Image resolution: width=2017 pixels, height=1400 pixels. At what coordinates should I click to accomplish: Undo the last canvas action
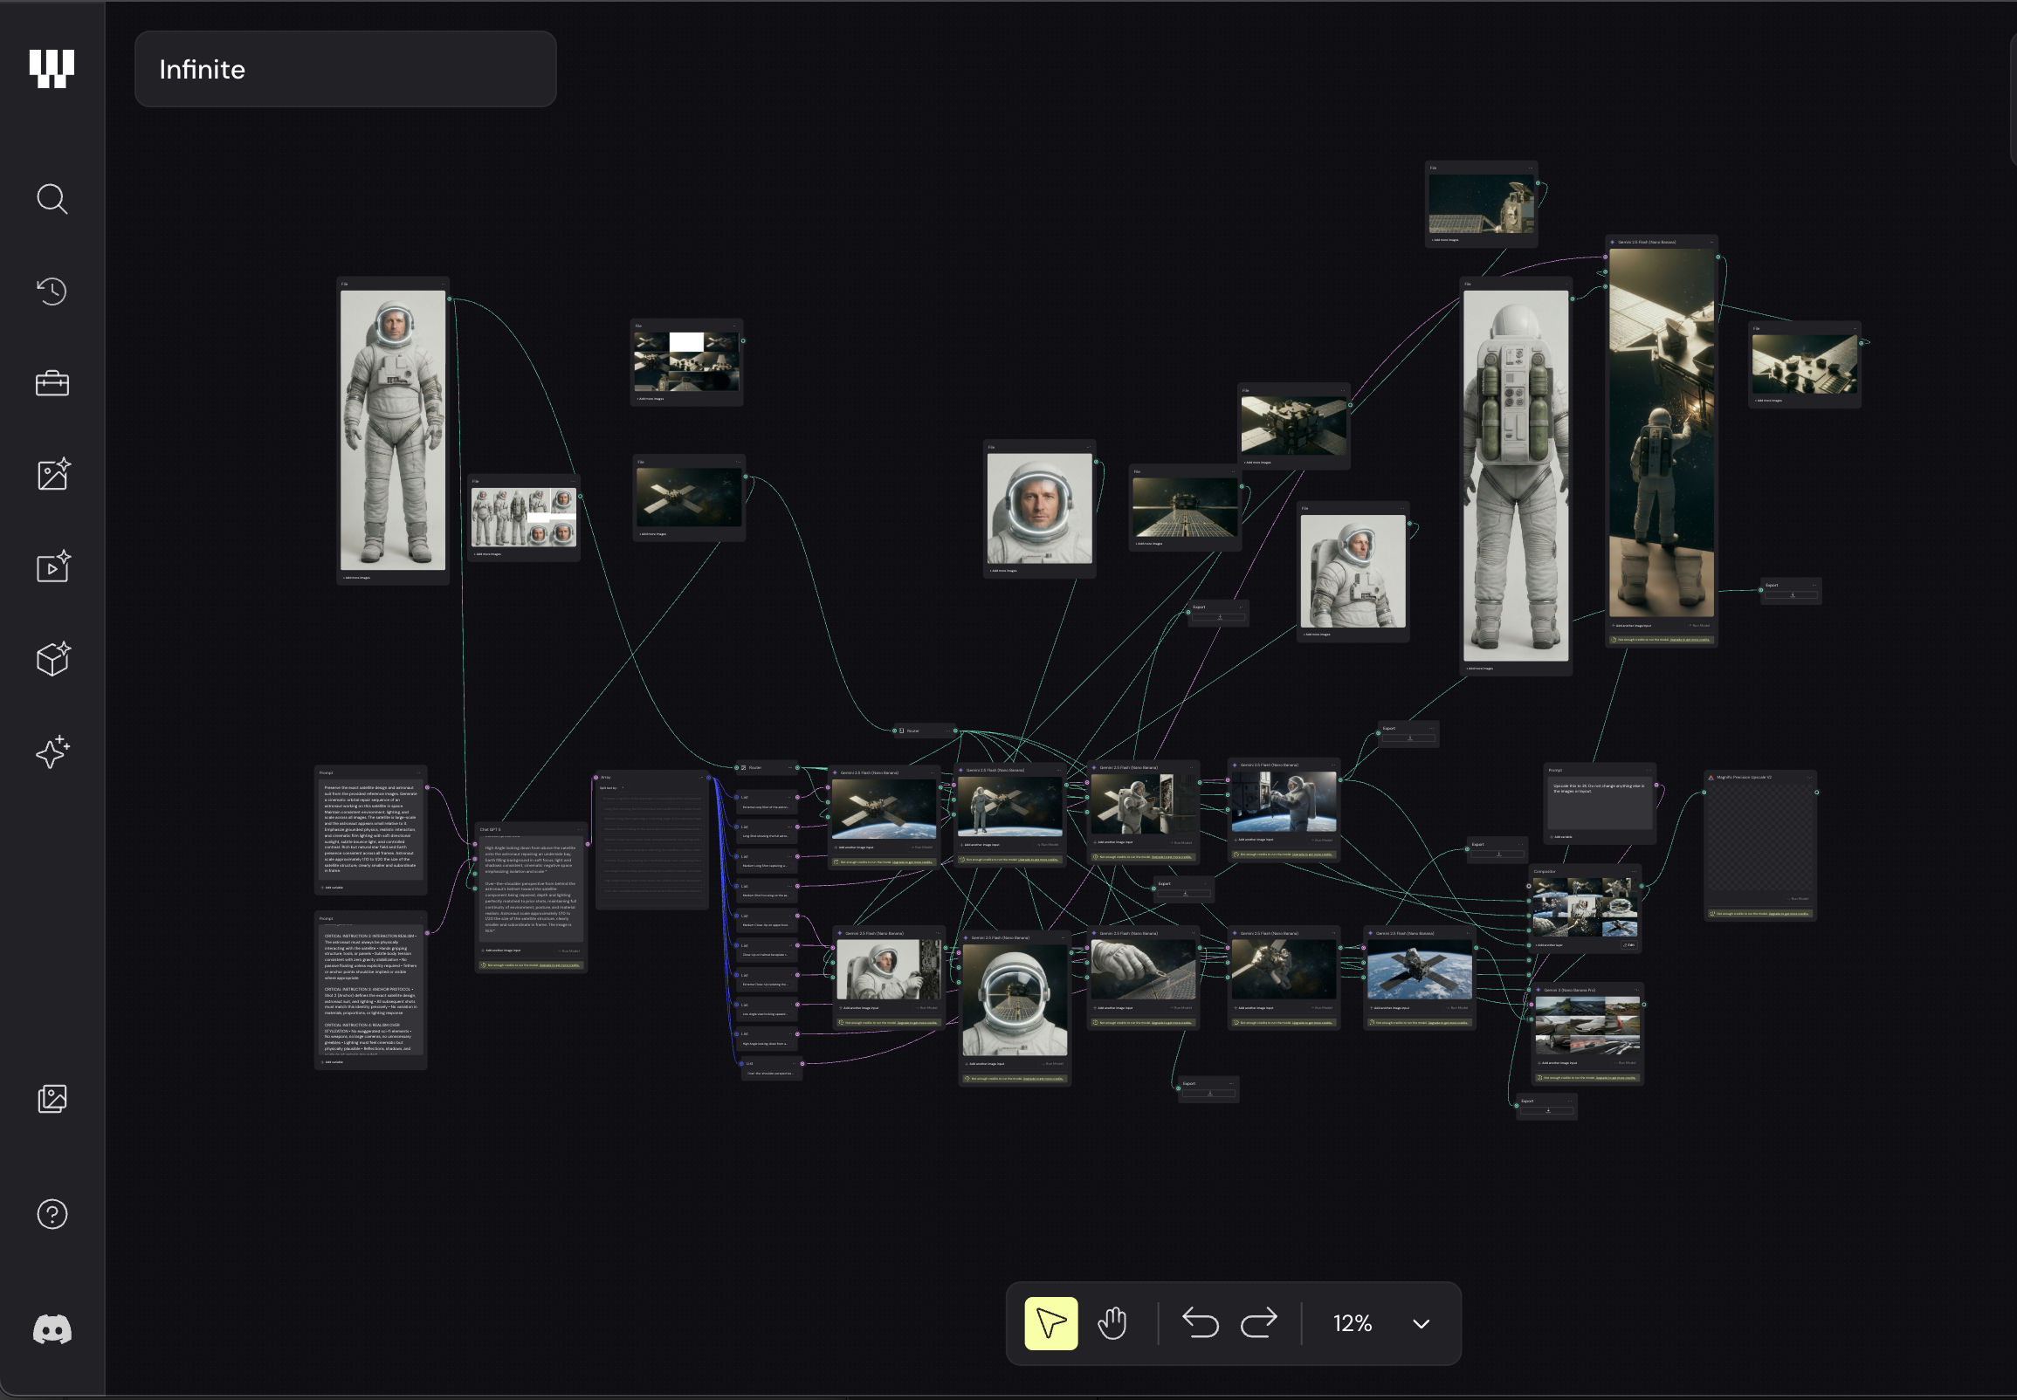[1200, 1323]
